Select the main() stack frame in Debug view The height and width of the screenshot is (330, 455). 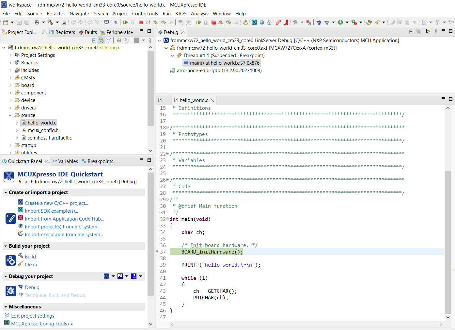(225, 63)
